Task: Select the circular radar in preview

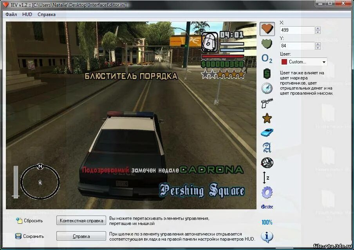Action: tap(40, 182)
